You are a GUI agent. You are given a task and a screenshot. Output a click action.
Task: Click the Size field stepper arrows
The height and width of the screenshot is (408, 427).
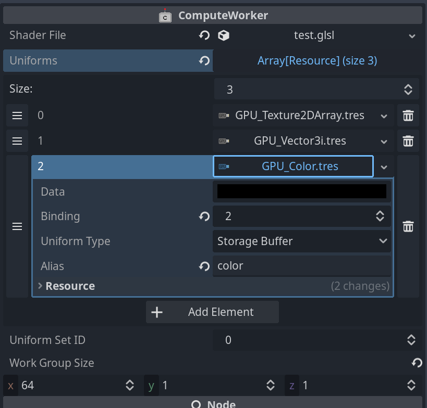[408, 90]
